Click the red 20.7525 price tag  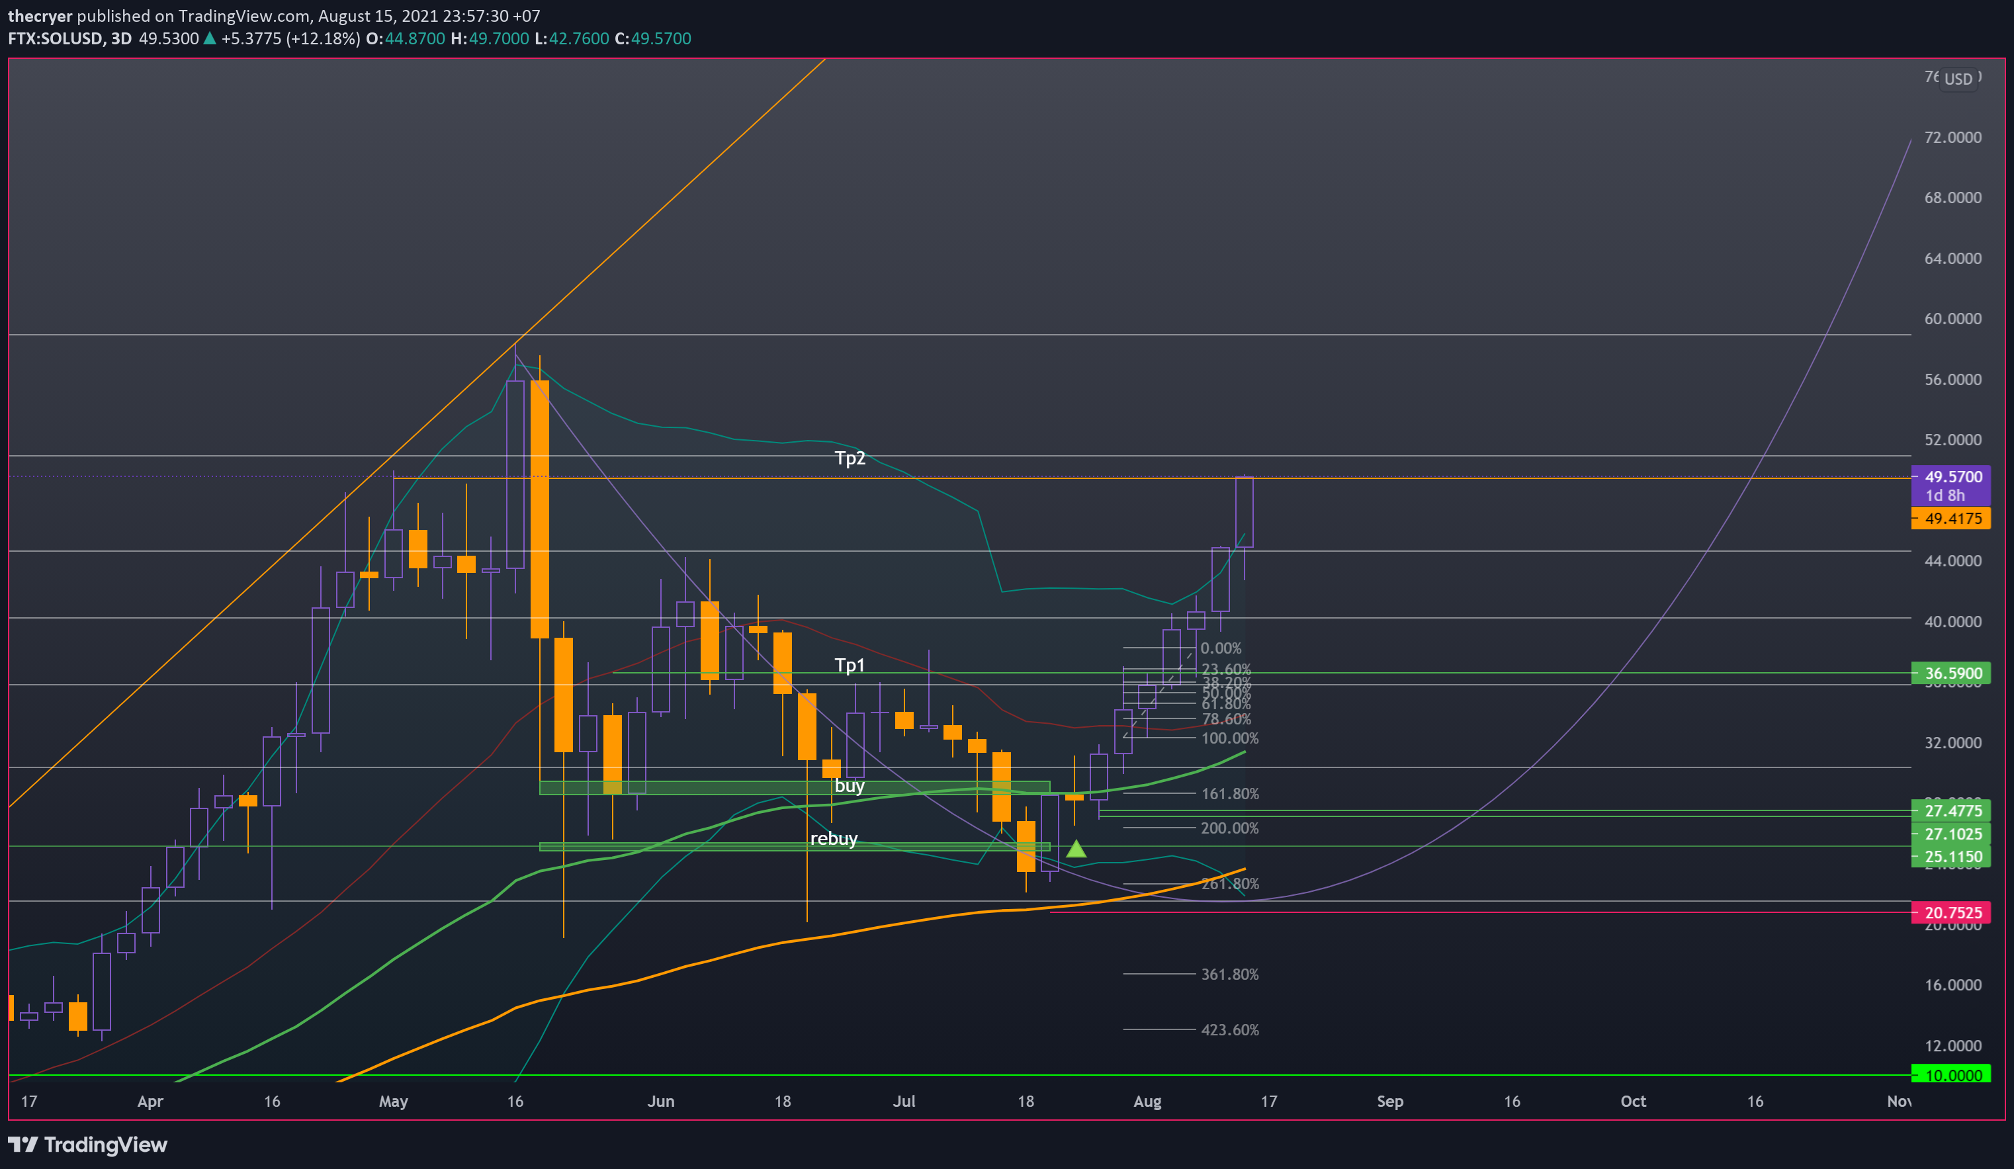click(x=1950, y=912)
